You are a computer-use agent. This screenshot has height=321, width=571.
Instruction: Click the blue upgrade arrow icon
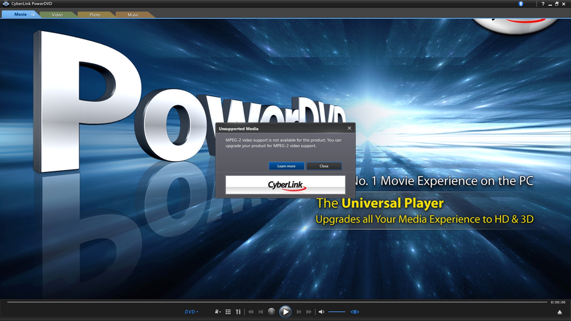tap(521, 4)
